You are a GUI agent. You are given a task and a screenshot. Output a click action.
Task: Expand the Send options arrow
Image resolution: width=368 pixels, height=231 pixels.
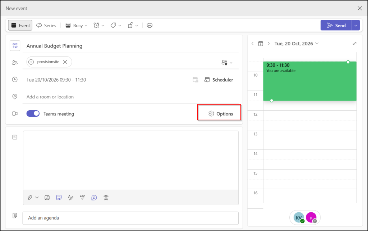click(356, 26)
